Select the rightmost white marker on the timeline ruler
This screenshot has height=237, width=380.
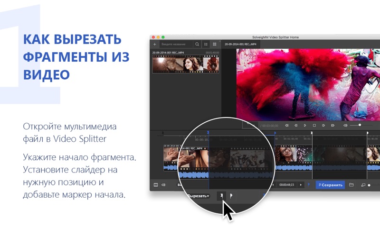pos(367,133)
